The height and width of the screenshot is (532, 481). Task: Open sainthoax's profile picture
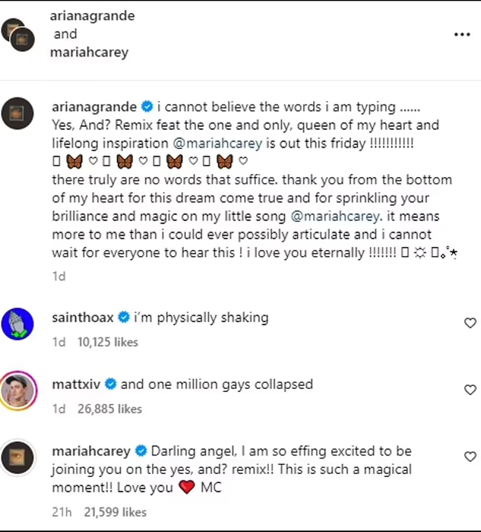click(18, 325)
